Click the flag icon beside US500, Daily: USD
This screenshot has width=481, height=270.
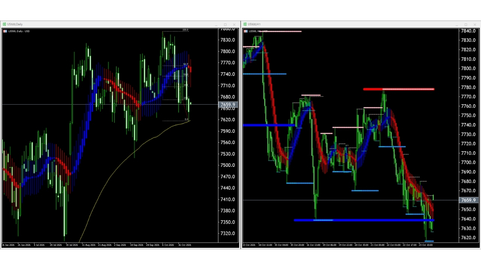(5, 31)
